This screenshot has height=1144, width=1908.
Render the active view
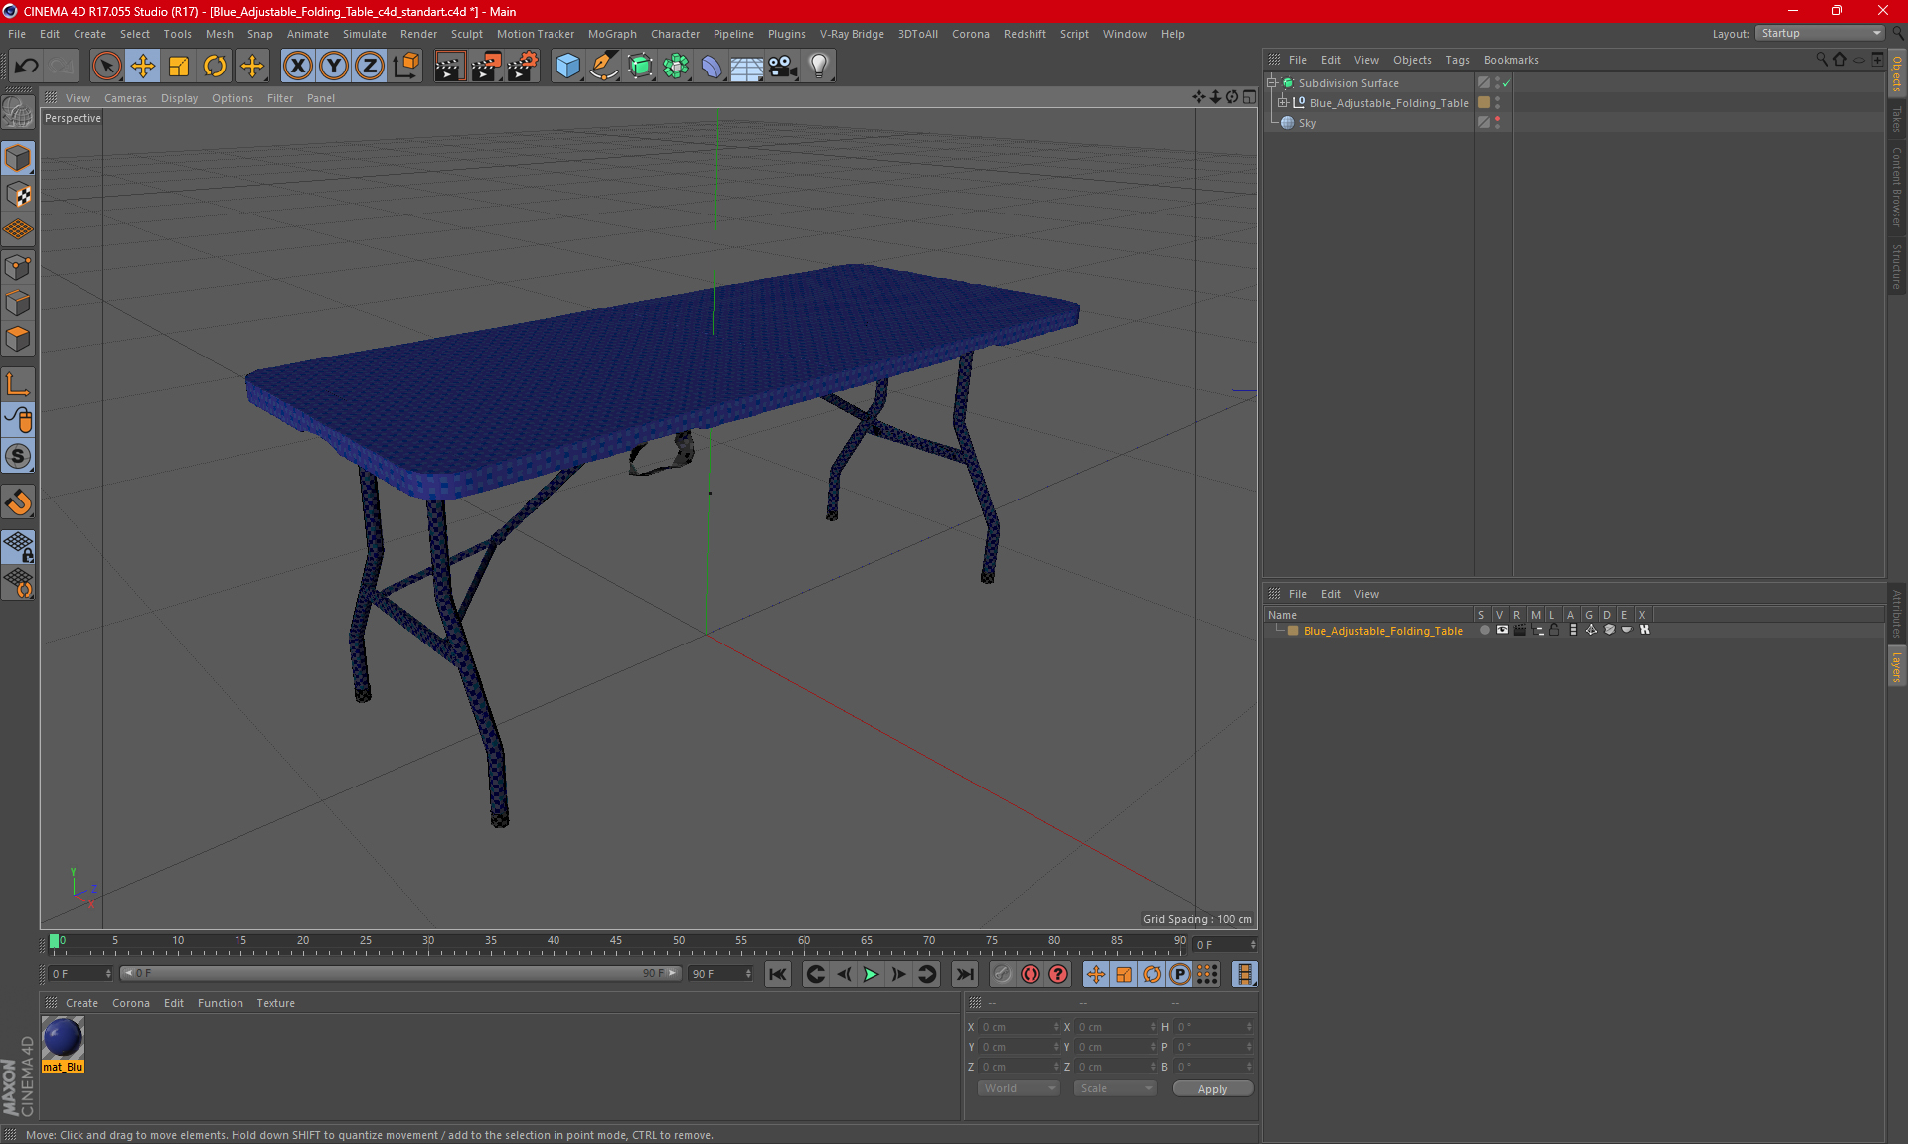click(449, 67)
